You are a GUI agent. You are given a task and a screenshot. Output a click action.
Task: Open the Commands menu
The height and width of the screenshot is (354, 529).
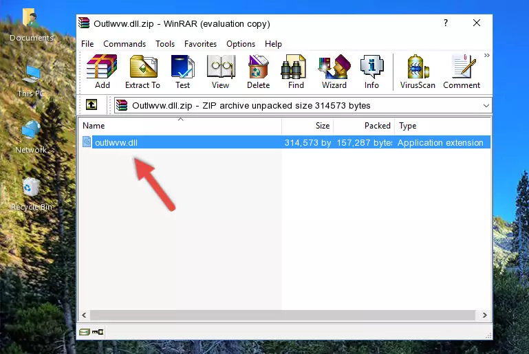pyautogui.click(x=125, y=44)
